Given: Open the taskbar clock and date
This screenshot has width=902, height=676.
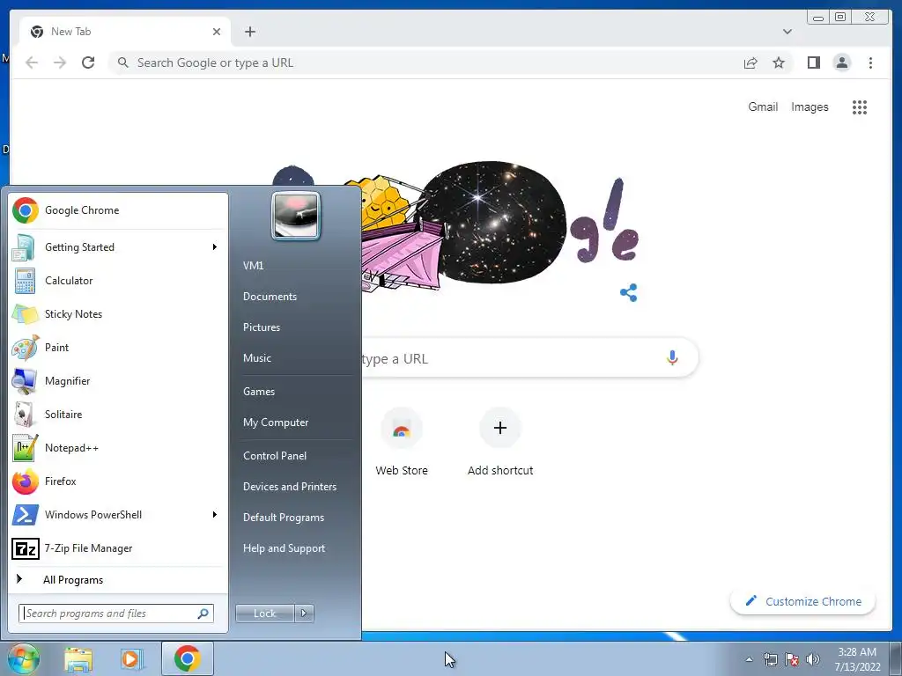Looking at the screenshot, I should 857,659.
